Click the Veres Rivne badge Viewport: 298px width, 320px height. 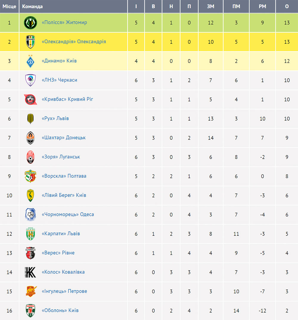(x=30, y=253)
